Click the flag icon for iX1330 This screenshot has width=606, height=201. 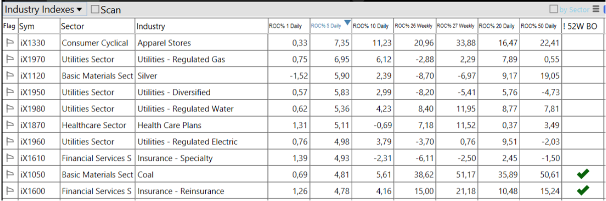[x=10, y=43]
